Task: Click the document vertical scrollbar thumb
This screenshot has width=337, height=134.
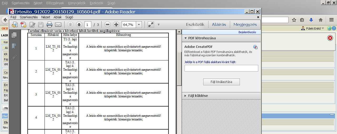Action: (179, 69)
